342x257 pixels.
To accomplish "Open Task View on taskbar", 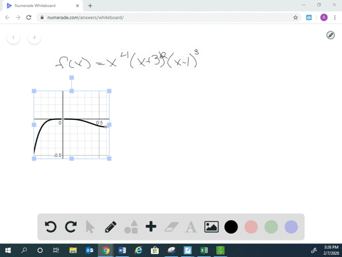I will pyautogui.click(x=56, y=251).
